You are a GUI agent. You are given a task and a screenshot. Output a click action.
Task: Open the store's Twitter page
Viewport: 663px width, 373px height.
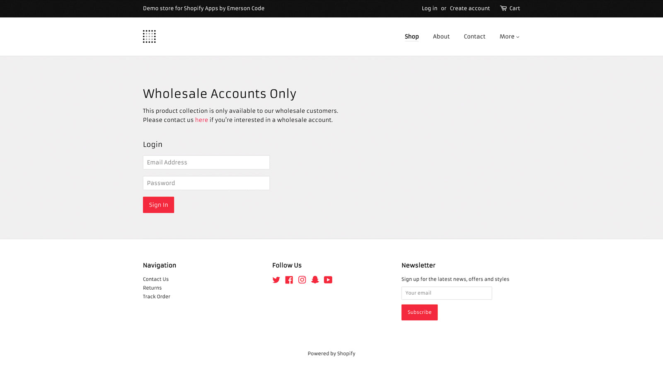(x=276, y=280)
